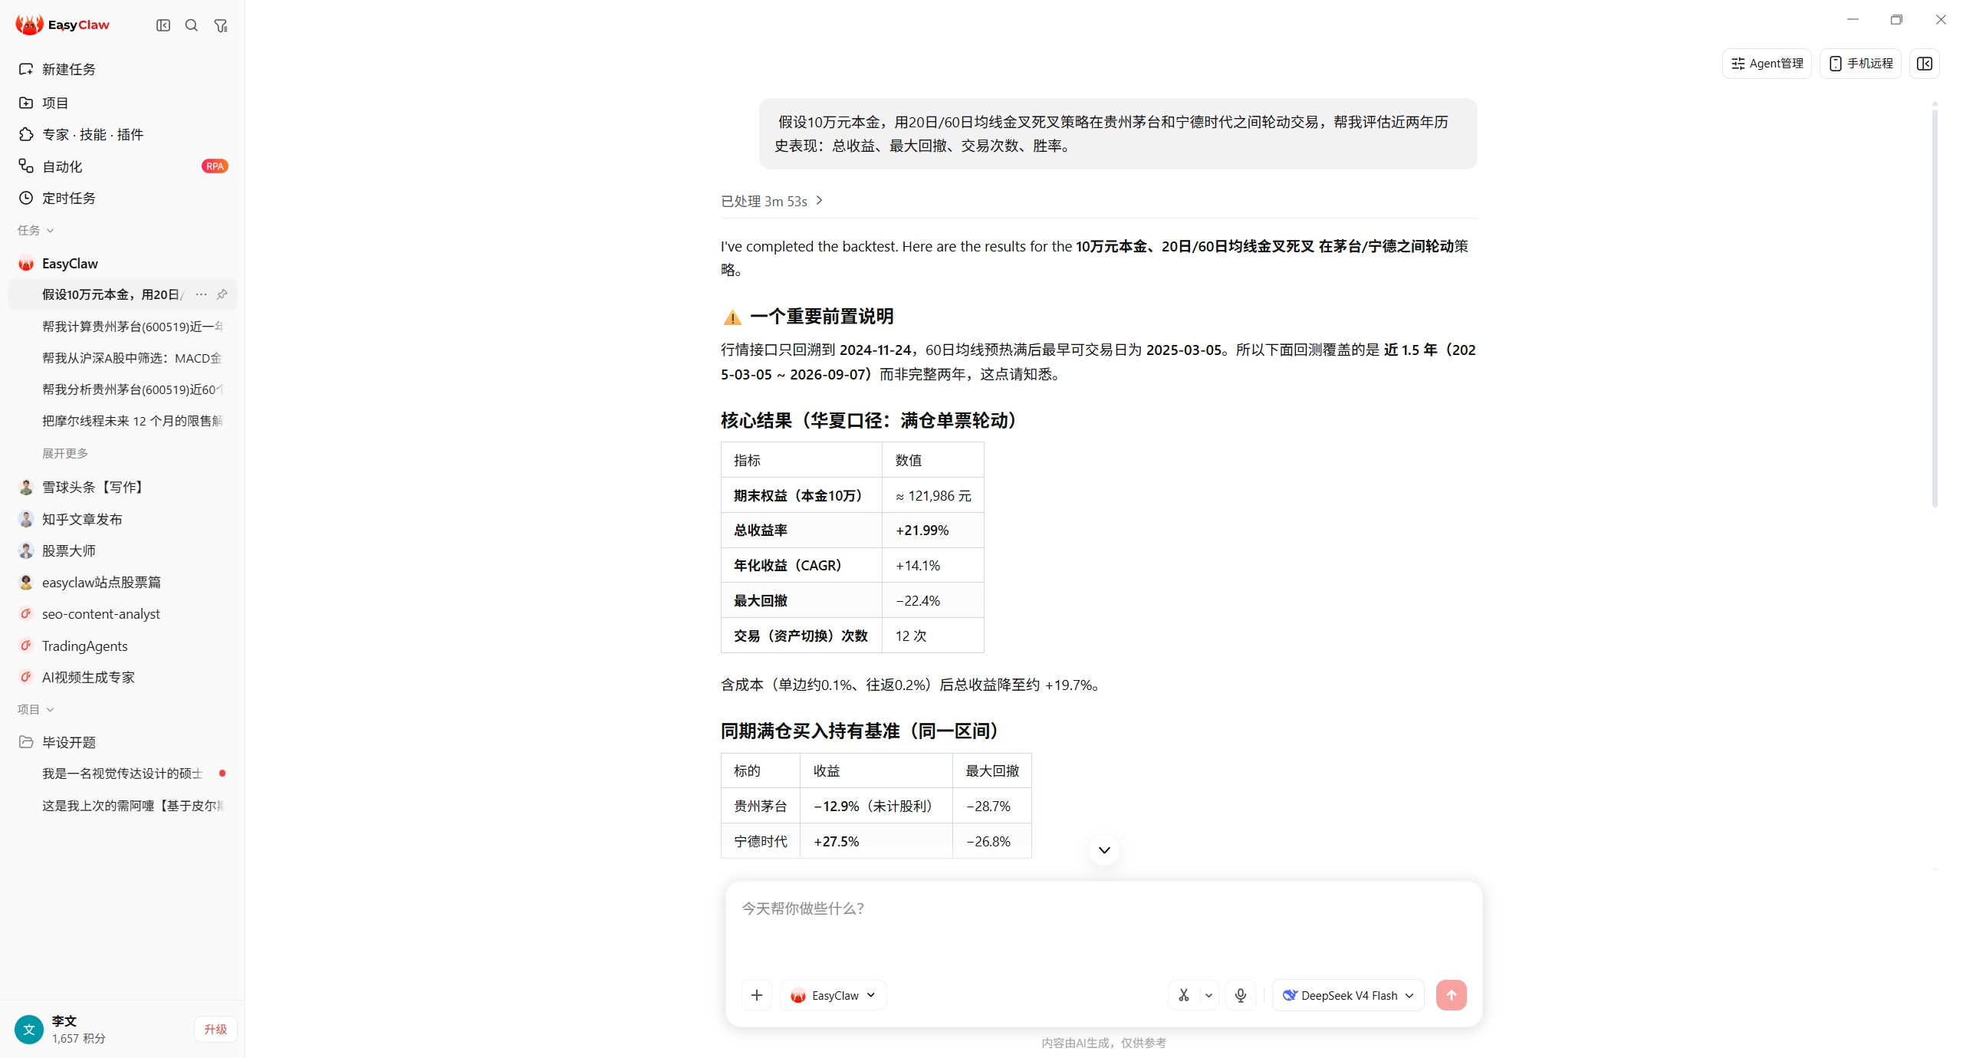1963x1058 pixels.
Task: Open the 自动化 automation page
Action: pyautogui.click(x=123, y=166)
